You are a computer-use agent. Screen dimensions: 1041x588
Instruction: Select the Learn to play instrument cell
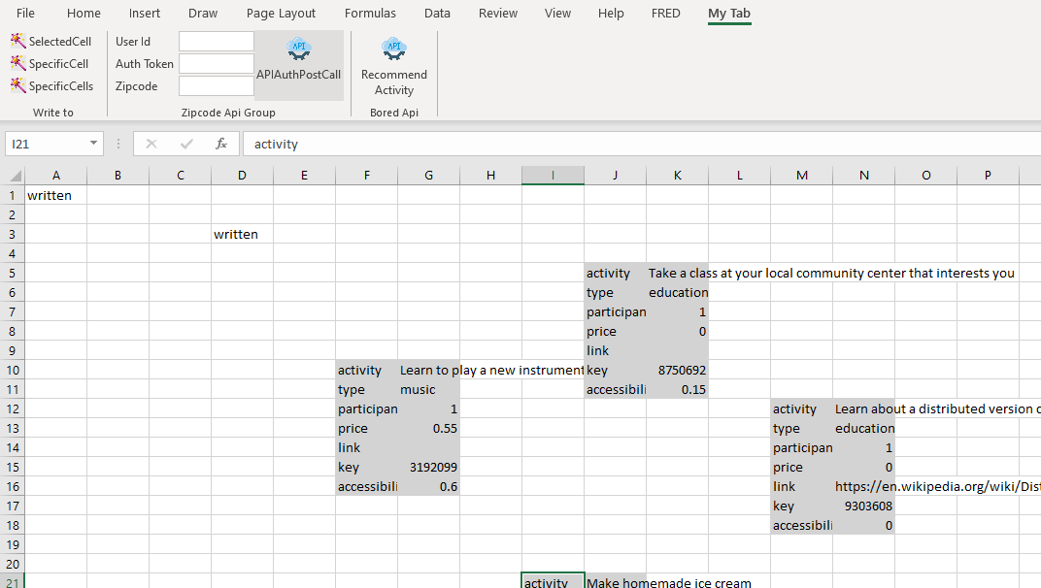[429, 370]
